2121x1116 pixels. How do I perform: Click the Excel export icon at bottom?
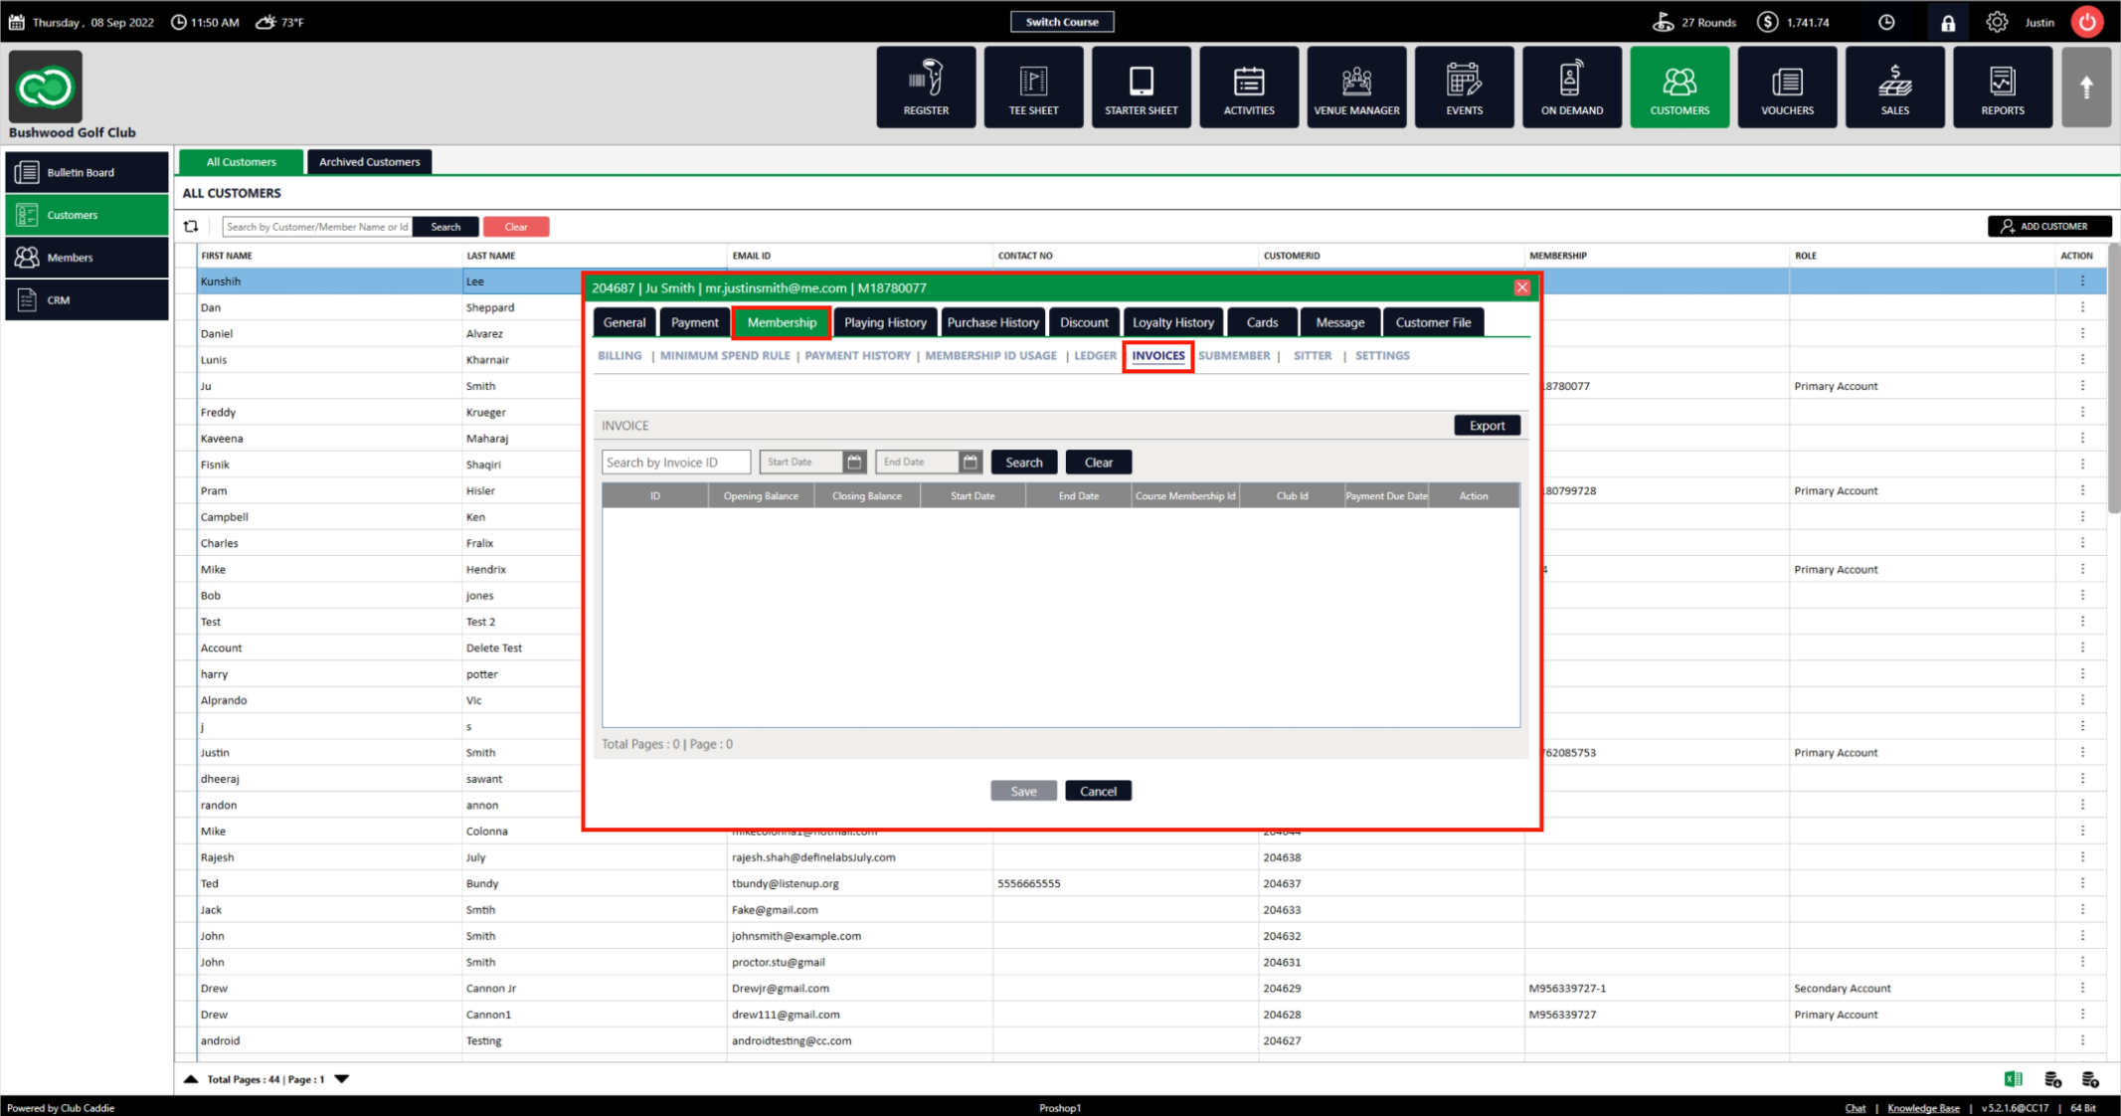(2014, 1079)
